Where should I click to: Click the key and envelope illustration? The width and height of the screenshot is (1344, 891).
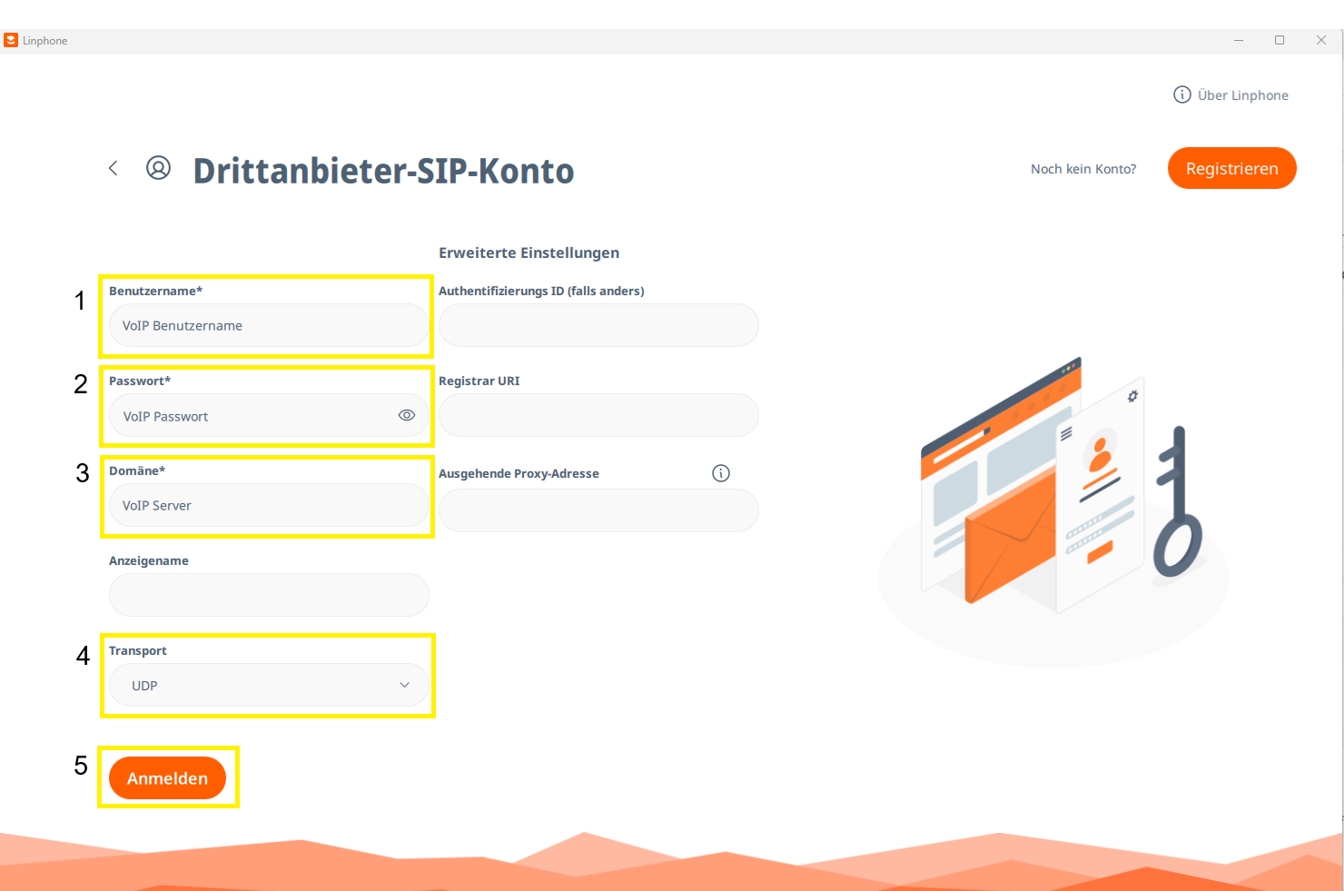(1058, 490)
